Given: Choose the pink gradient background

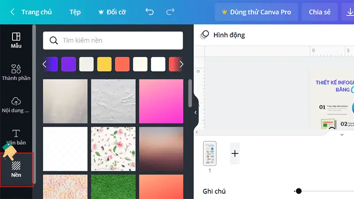Looking at the screenshot, I should (x=161, y=101).
